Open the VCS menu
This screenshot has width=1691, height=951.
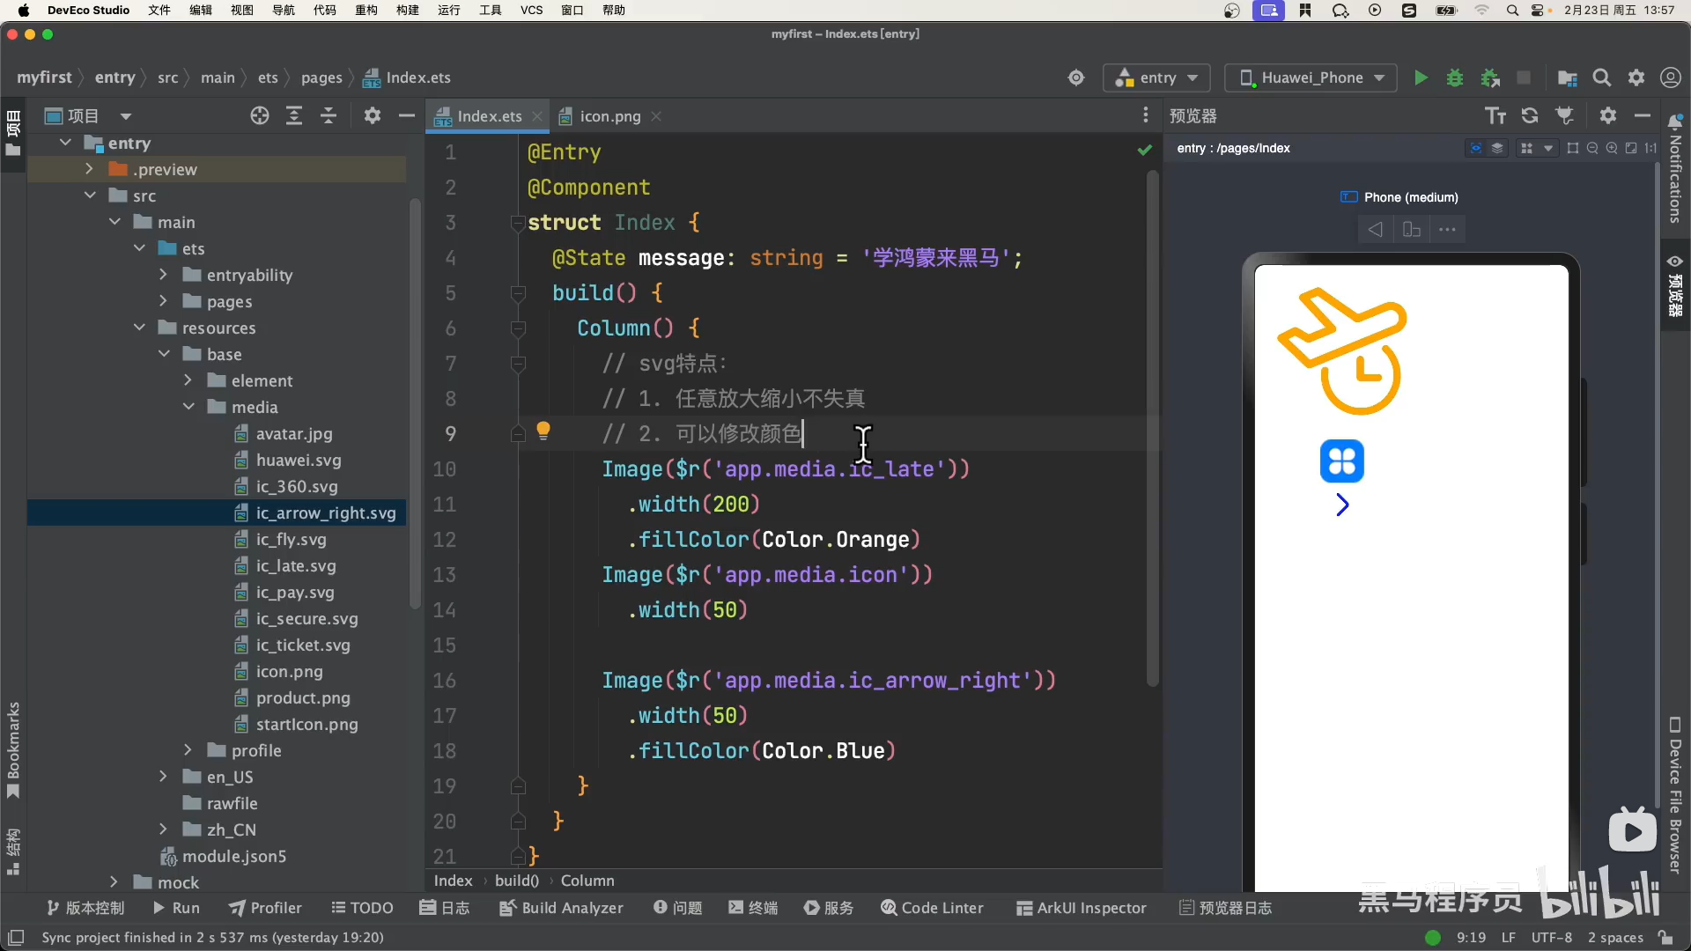coord(532,11)
